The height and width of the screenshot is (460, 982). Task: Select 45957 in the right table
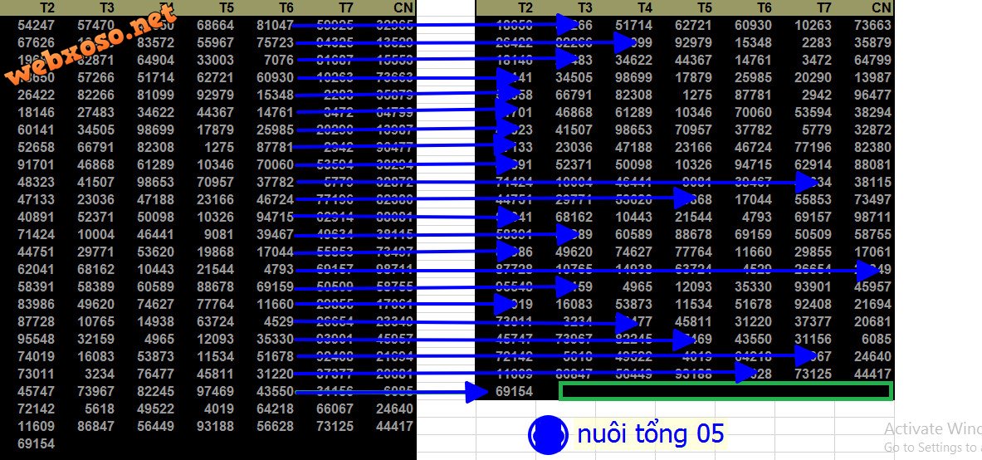click(x=872, y=287)
